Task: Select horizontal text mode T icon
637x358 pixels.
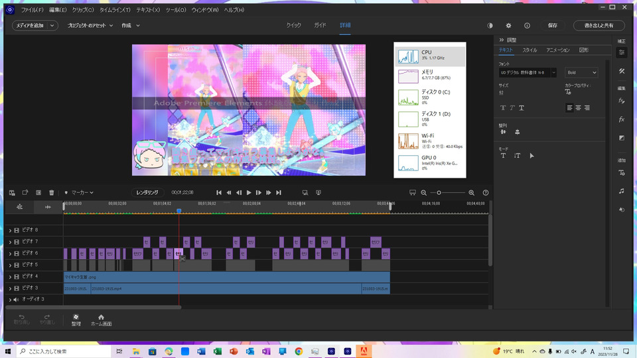Action: click(504, 155)
